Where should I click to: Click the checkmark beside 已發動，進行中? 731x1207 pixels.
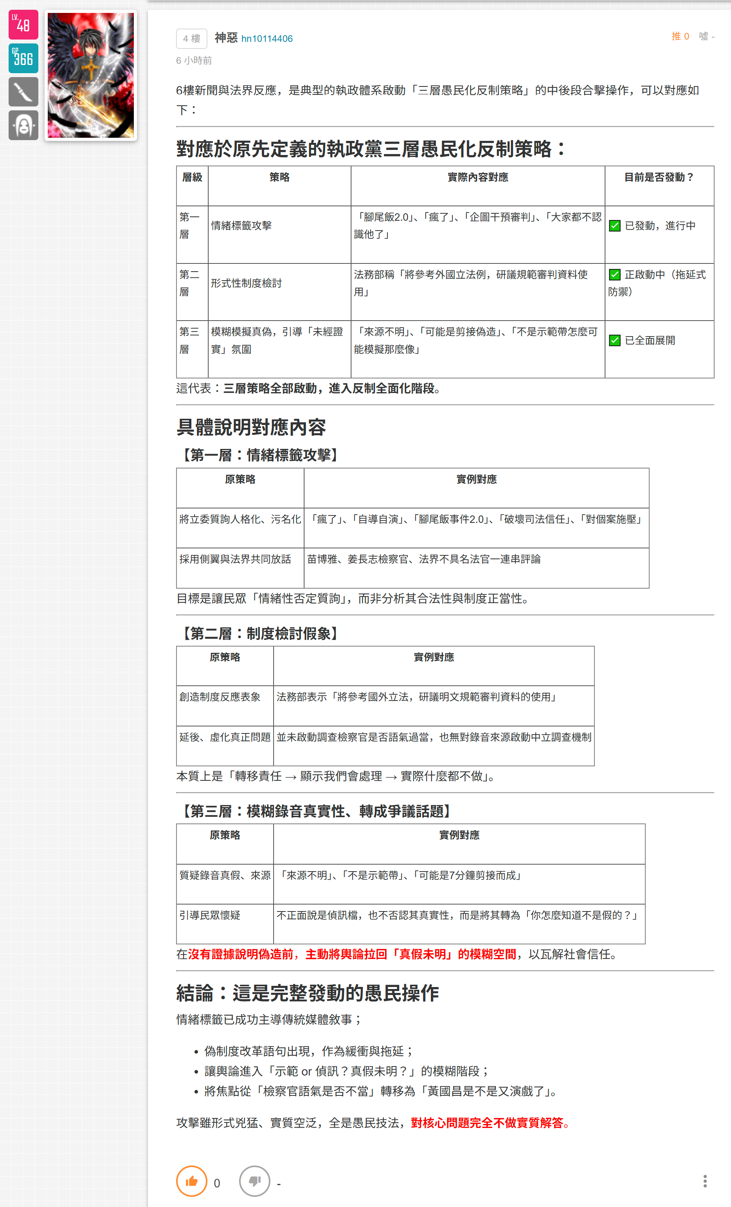[614, 226]
